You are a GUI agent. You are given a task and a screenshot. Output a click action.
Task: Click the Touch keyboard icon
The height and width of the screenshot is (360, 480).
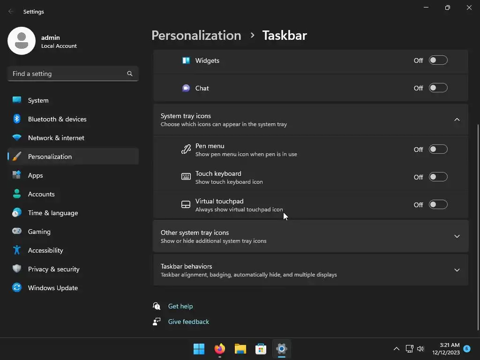point(186,177)
